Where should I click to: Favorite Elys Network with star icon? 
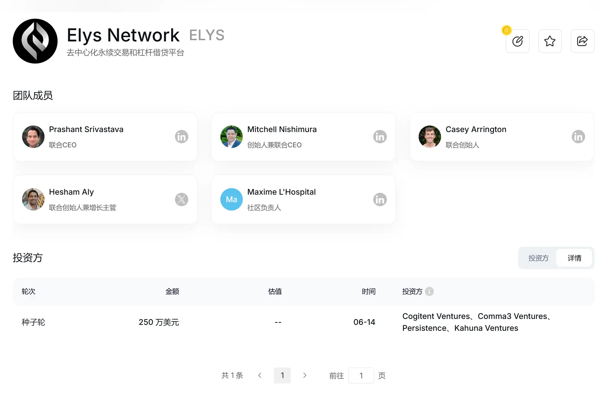550,41
